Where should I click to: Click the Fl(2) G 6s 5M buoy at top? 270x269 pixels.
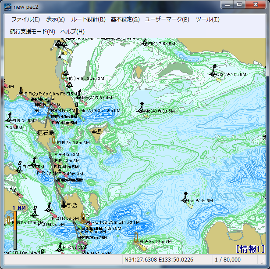click(145, 42)
